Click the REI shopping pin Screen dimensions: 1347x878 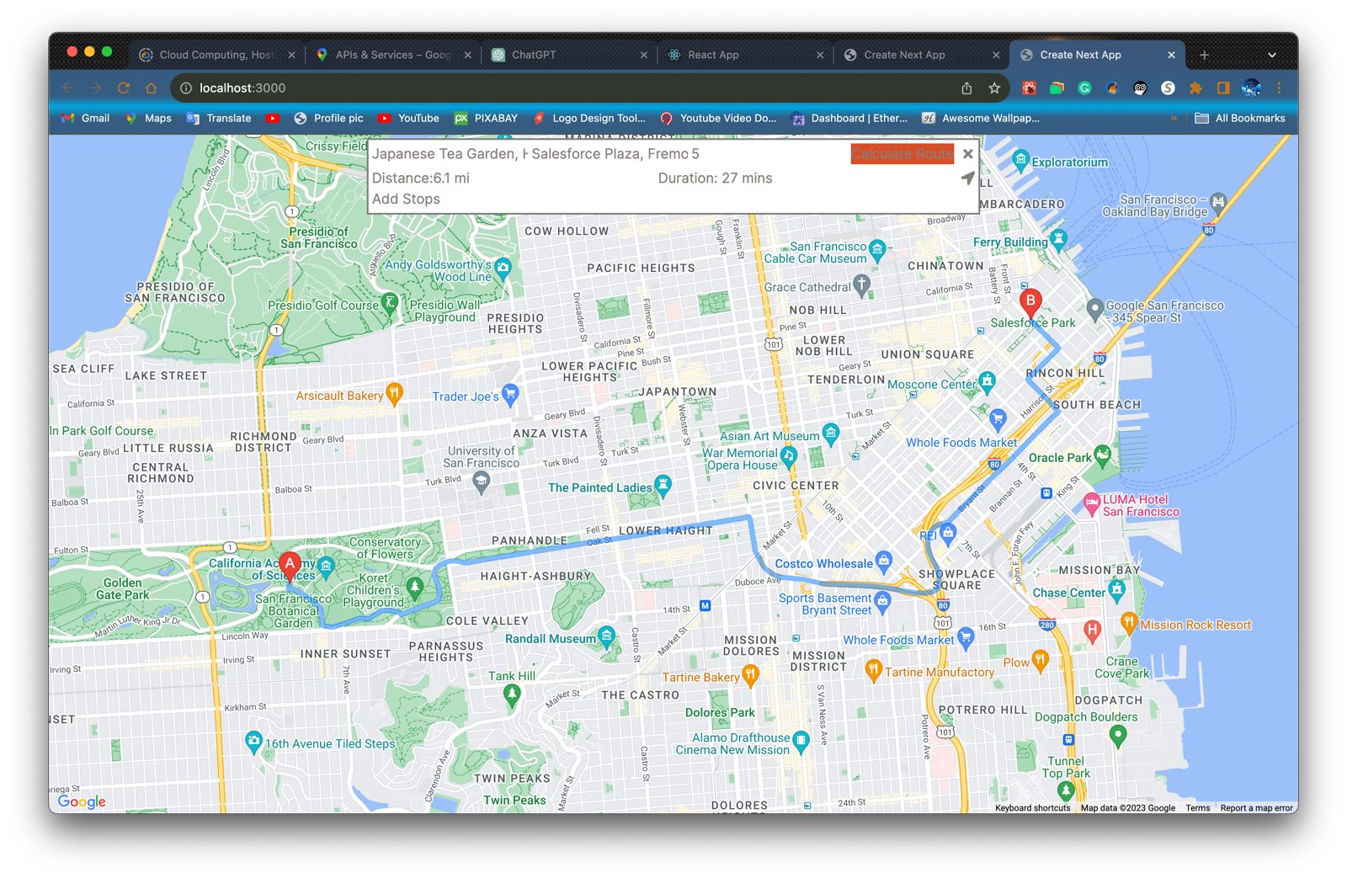point(949,532)
